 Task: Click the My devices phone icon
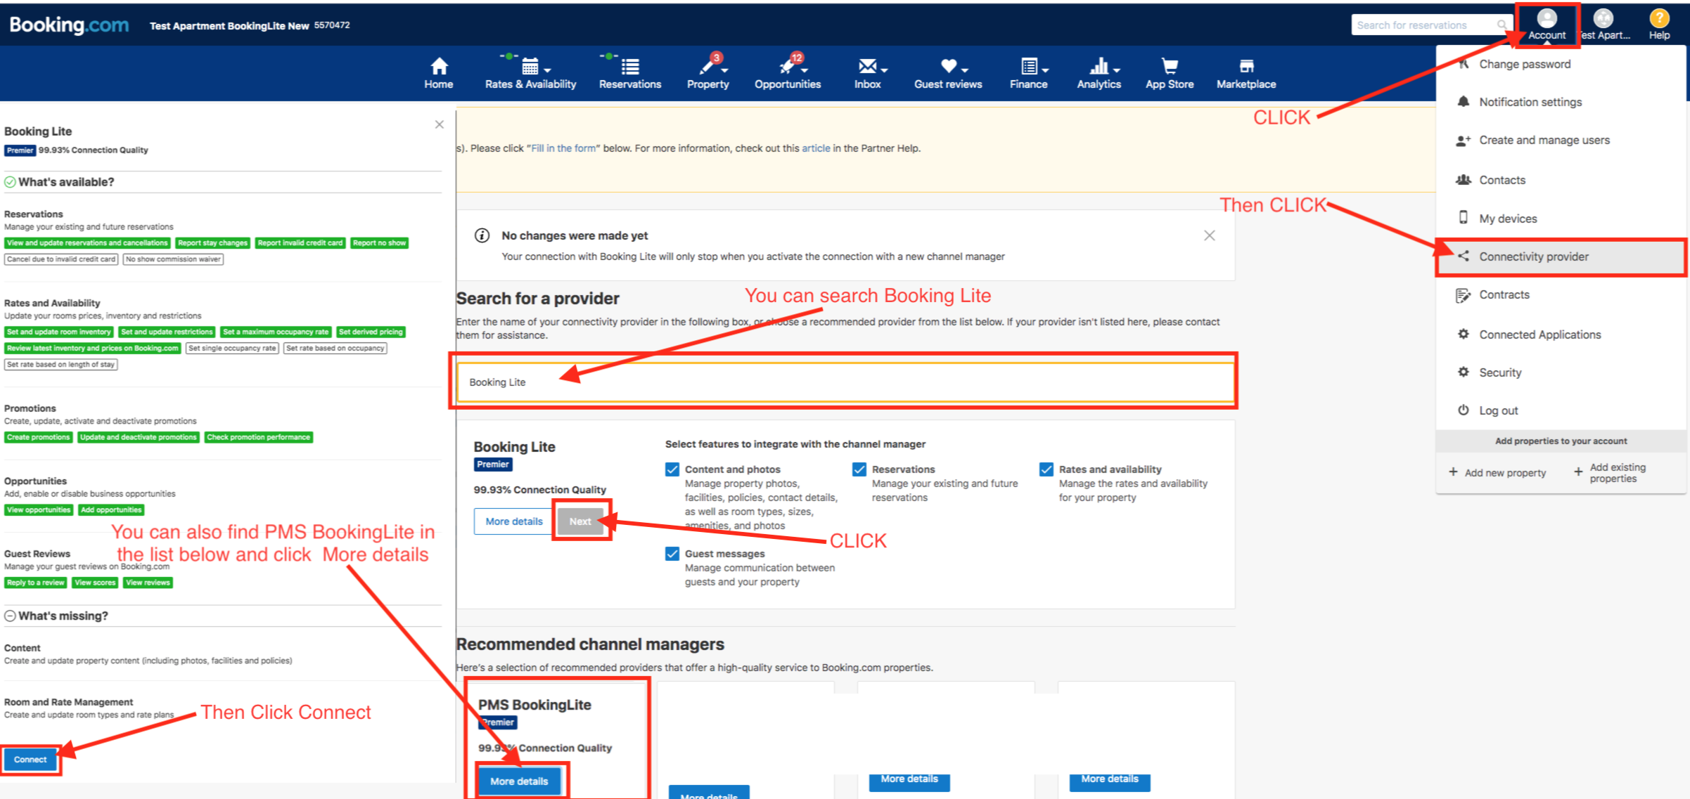click(x=1464, y=218)
